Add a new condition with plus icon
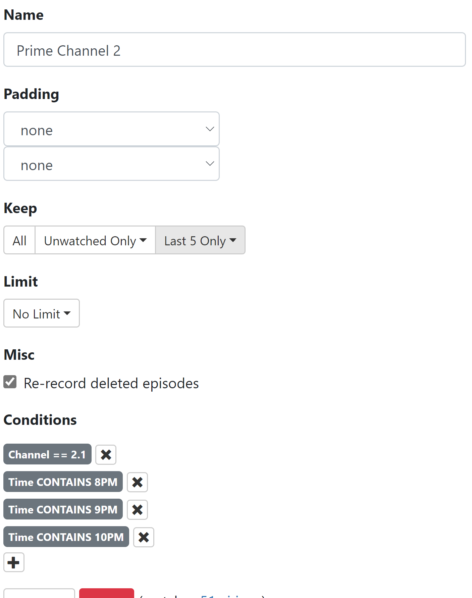 (14, 562)
